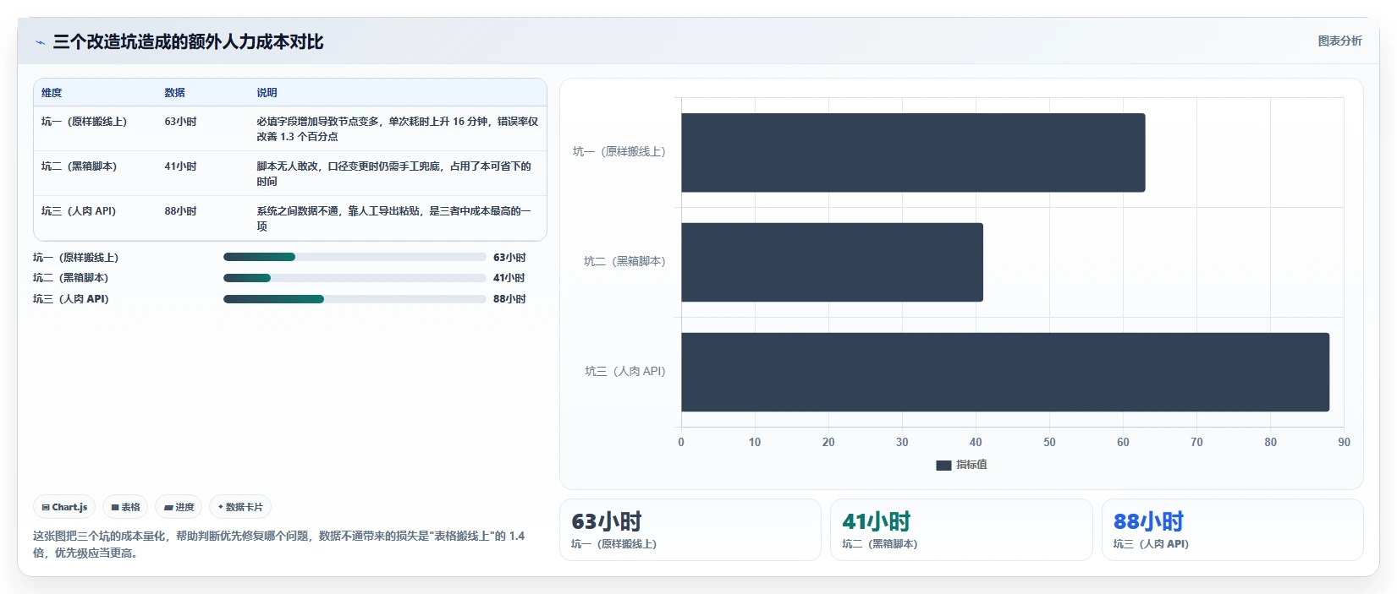The width and height of the screenshot is (1397, 594).
Task: Click the chart bar for 坑二（黑箱脚本）
Action: pos(832,262)
